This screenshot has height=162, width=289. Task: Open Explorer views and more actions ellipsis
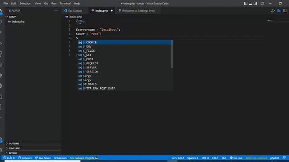tap(56, 11)
